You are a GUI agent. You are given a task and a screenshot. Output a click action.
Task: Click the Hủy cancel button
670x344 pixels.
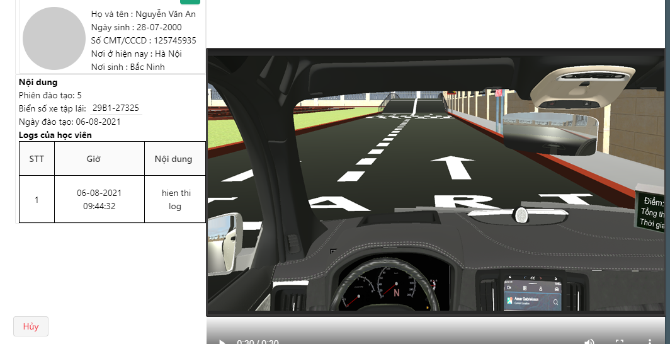[31, 326]
